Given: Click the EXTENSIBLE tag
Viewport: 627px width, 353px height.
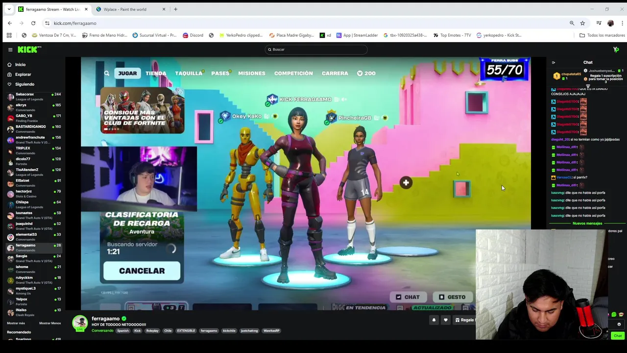Looking at the screenshot, I should coord(186,331).
